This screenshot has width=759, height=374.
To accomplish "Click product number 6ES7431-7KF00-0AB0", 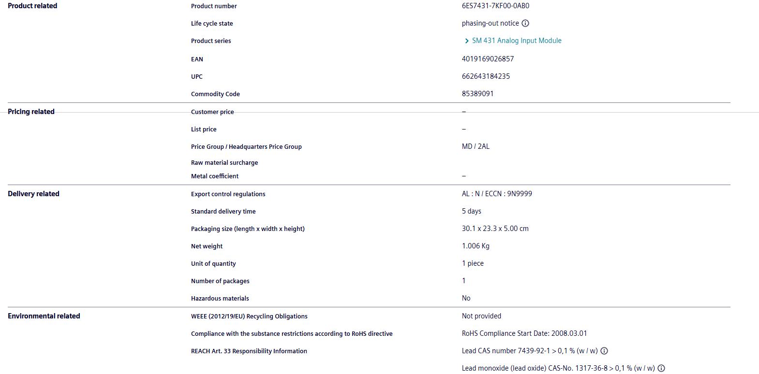I will tap(495, 6).
